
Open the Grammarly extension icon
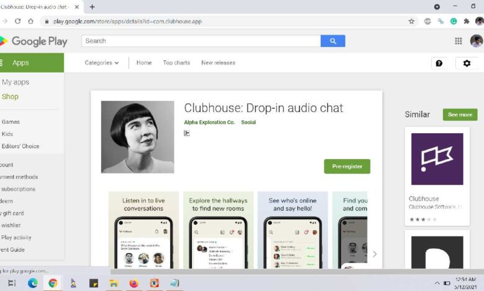tap(454, 21)
